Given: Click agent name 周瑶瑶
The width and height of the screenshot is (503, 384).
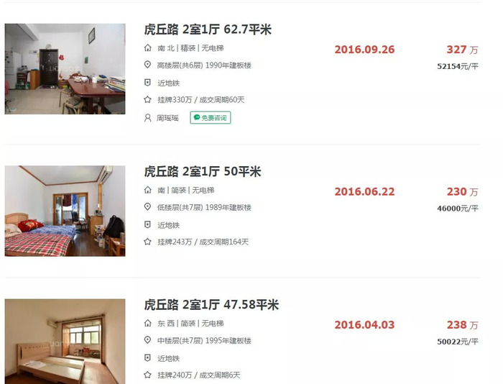Looking at the screenshot, I should (167, 118).
